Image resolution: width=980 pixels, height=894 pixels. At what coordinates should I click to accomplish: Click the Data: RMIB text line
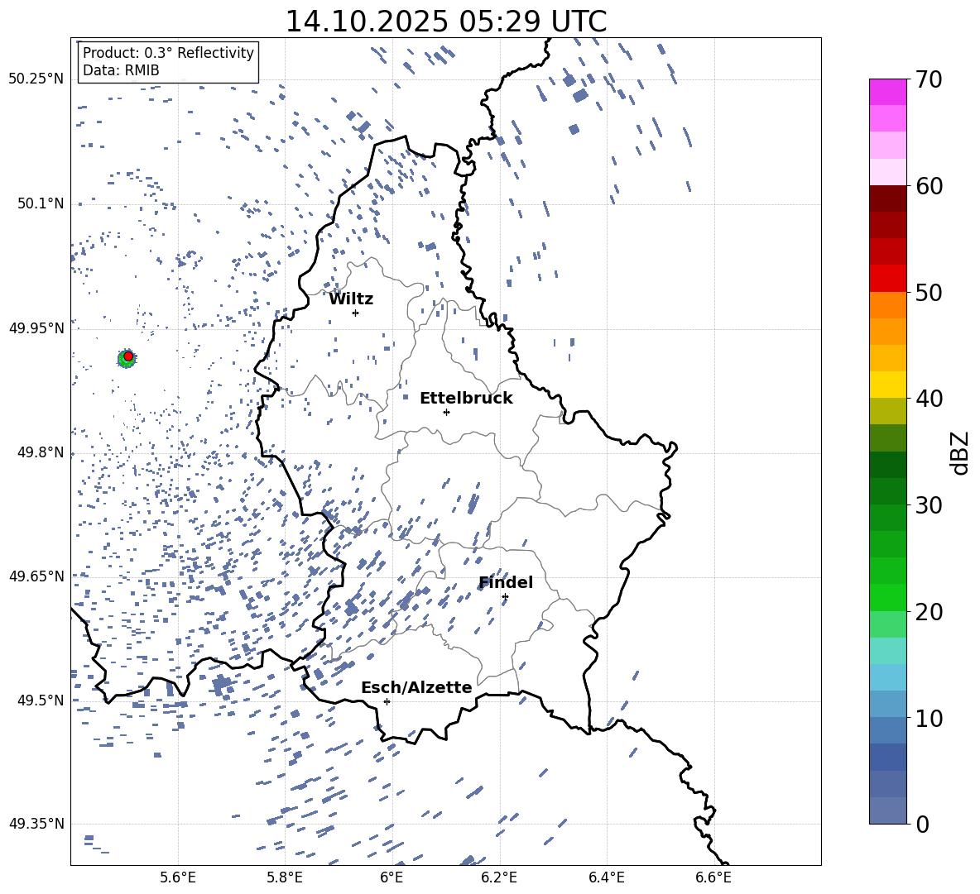[121, 71]
